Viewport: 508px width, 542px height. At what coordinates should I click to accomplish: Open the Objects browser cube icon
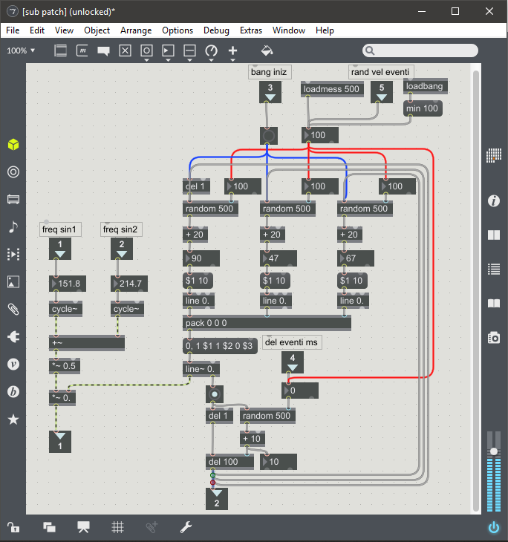click(x=13, y=145)
